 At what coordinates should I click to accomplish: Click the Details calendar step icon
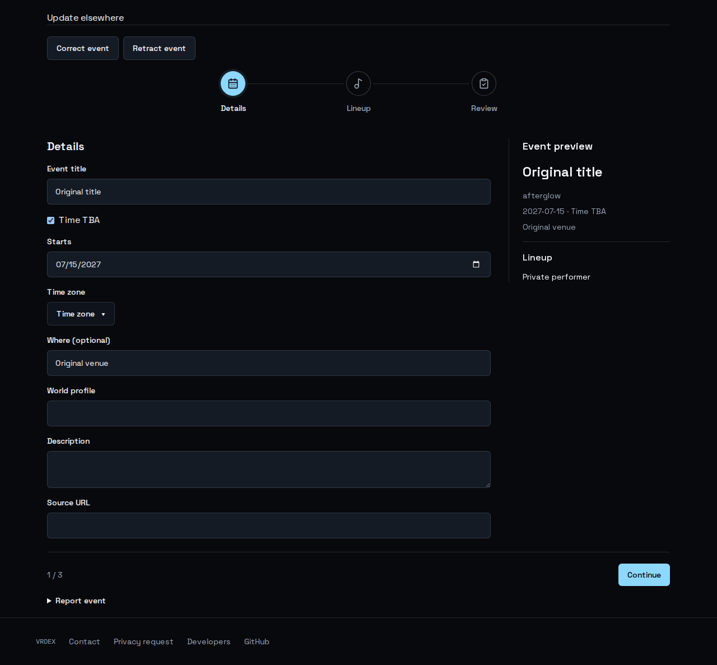coord(233,83)
